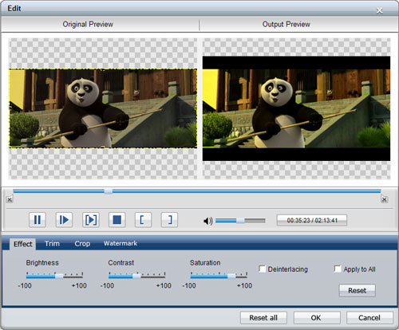Click the Contrast slider handle
The image size is (399, 330).
pos(136,277)
